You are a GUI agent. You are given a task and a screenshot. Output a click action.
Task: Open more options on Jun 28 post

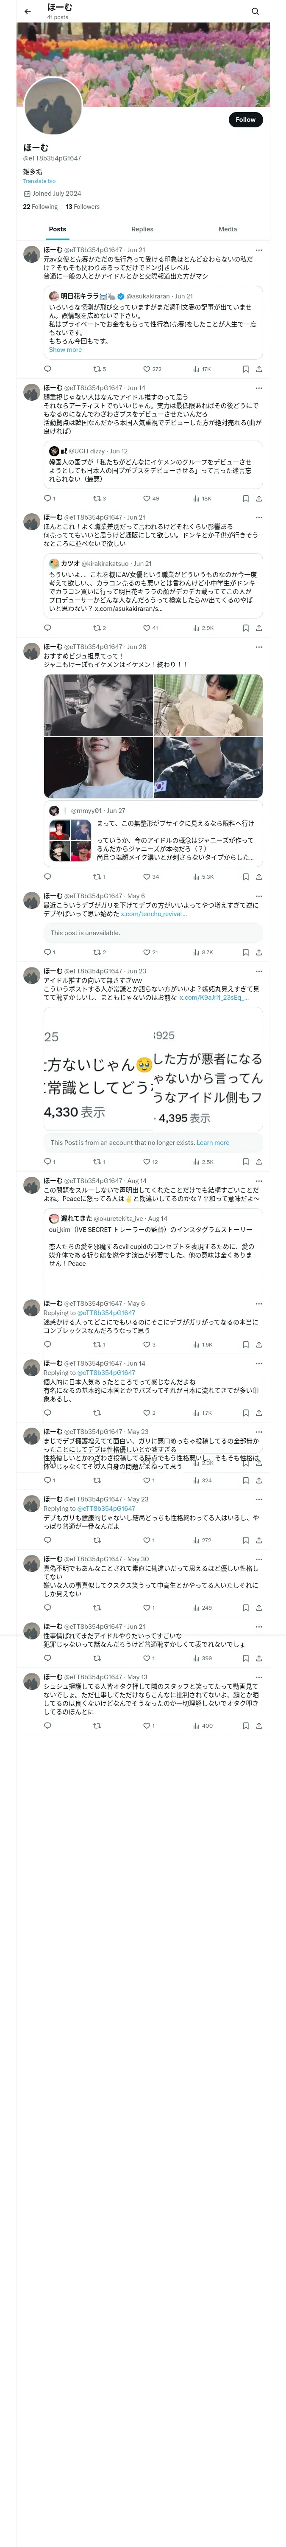258,647
